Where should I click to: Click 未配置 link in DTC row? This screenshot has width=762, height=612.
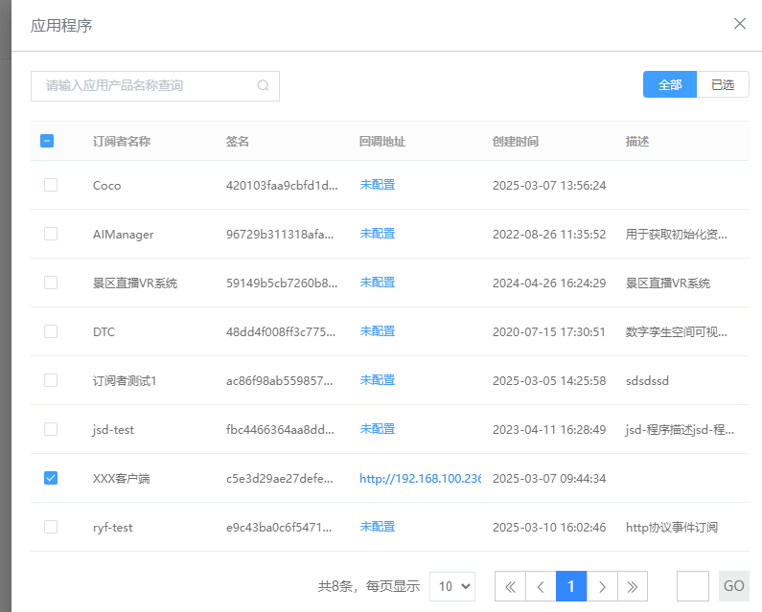377,331
